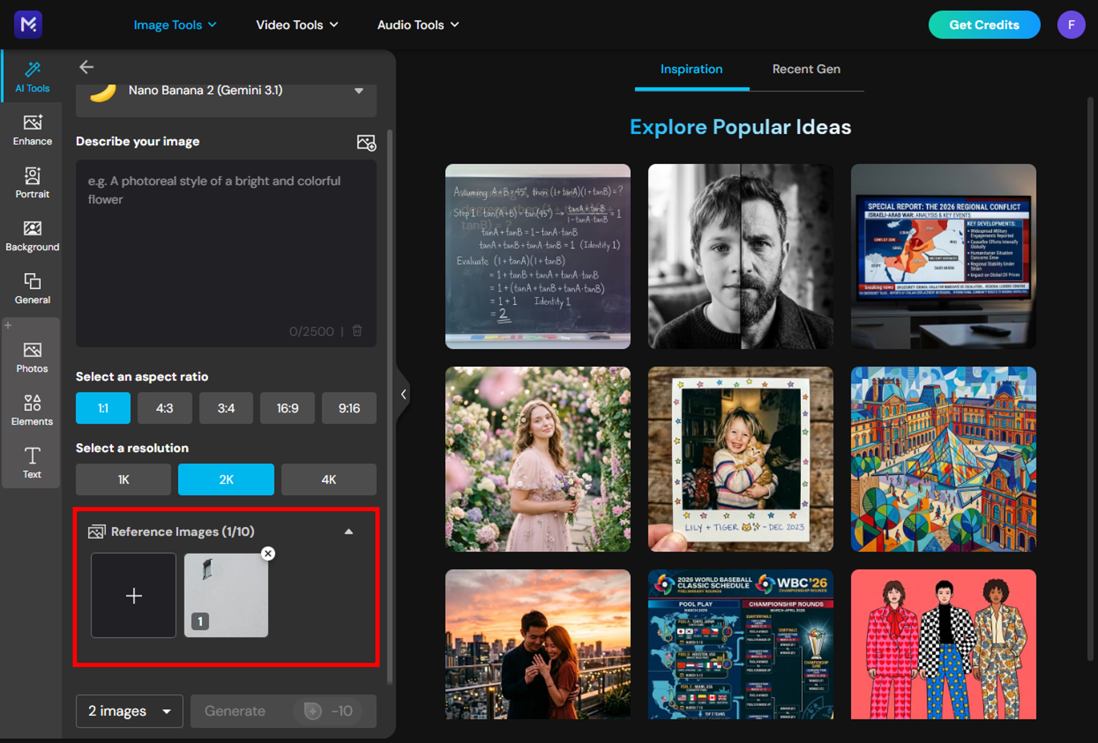
Task: Click the Get Credits button
Action: pos(984,25)
